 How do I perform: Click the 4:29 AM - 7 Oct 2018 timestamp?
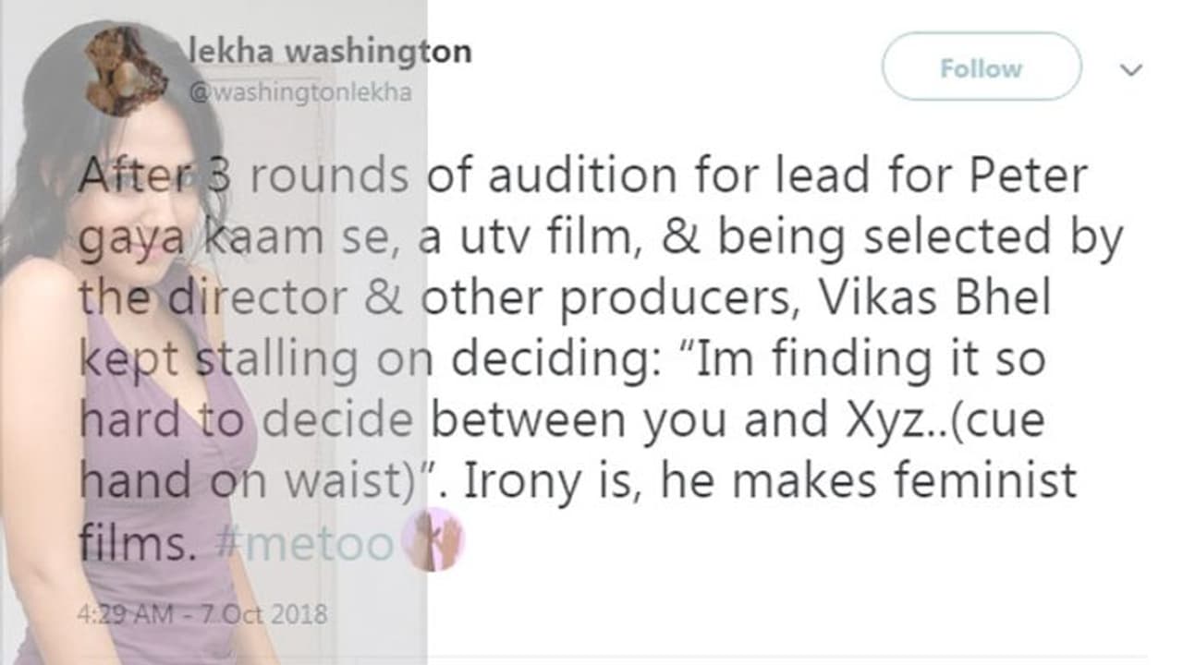tap(201, 613)
